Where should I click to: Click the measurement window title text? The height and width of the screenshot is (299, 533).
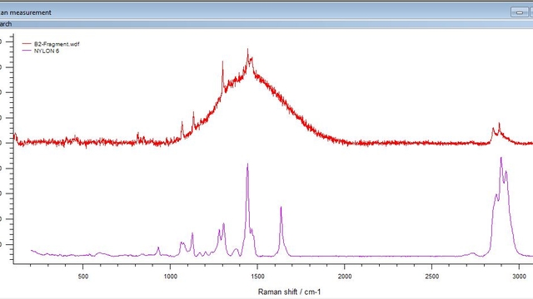[26, 12]
